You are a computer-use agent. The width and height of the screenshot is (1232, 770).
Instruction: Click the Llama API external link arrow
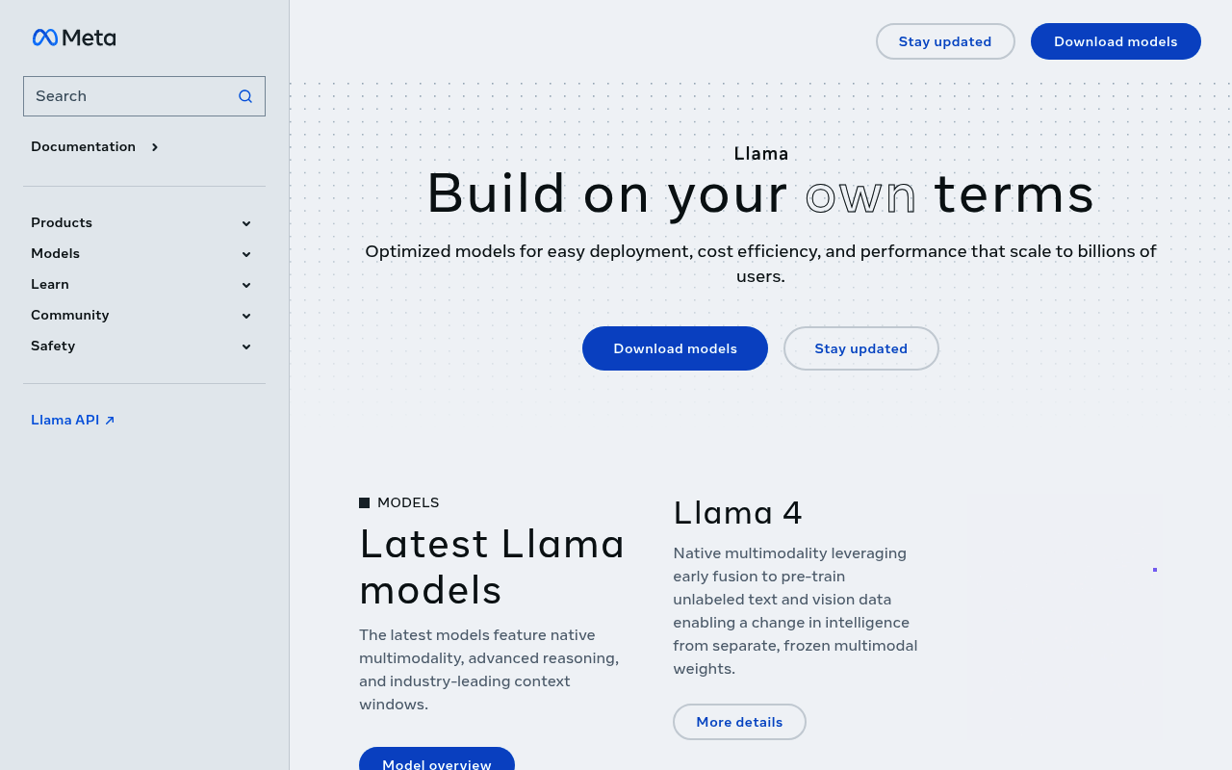click(110, 421)
